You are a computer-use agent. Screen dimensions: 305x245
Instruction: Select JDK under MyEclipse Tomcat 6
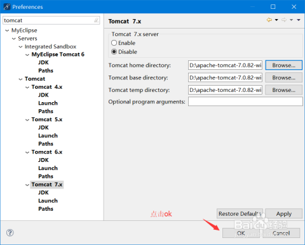point(43,62)
